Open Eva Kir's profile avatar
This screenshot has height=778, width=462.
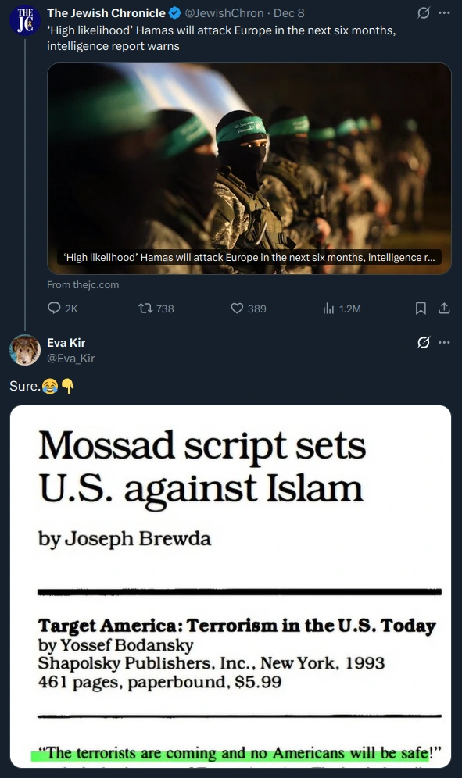pyautogui.click(x=25, y=350)
